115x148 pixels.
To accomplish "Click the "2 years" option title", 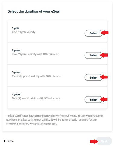I will [x=16, y=50].
